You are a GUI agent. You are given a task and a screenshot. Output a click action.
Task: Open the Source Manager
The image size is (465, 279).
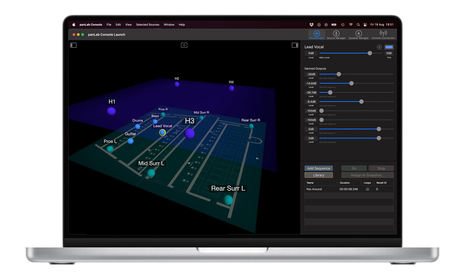(336, 35)
